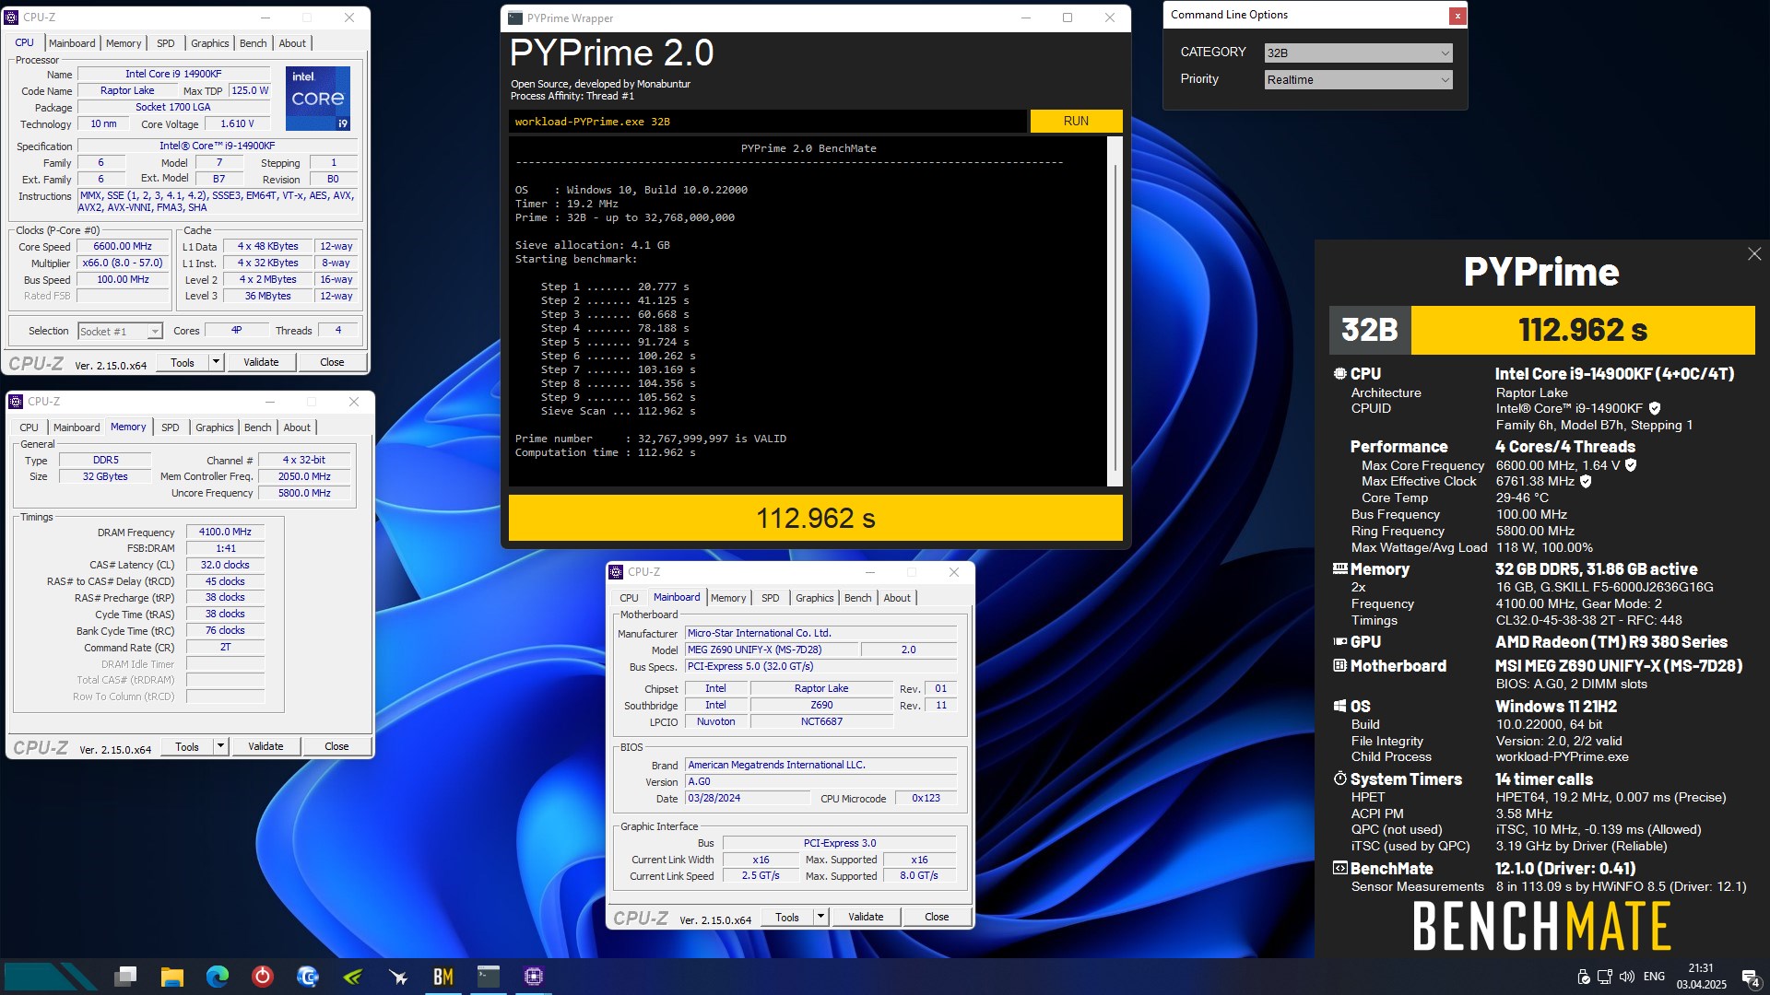Open File Explorer from the taskbar
This screenshot has height=995, width=1770.
click(172, 977)
